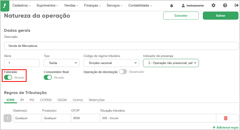Expand the Contabilidade menu

coord(140,6)
